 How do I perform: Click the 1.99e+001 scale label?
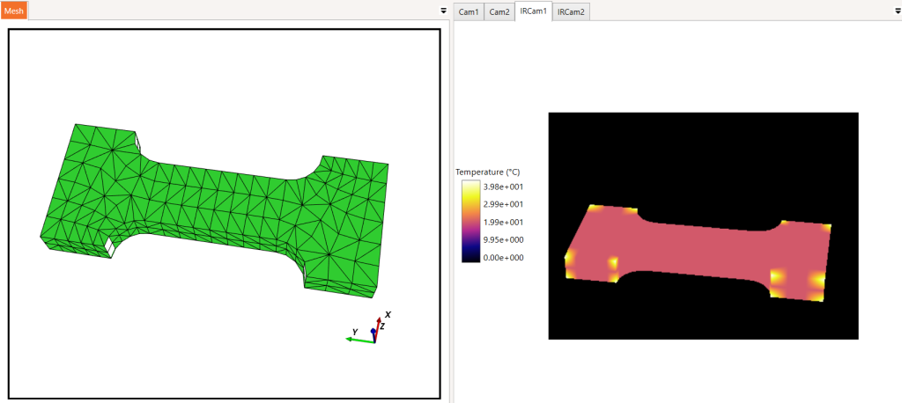pyautogui.click(x=505, y=222)
